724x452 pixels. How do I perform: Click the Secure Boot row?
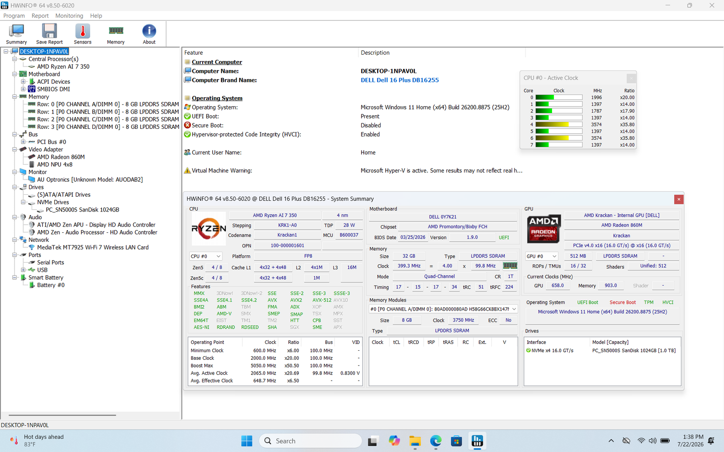pos(353,125)
